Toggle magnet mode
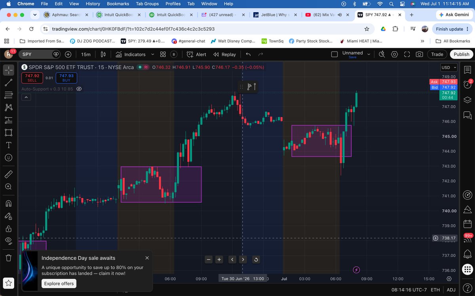Image resolution: width=475 pixels, height=296 pixels. [9, 204]
